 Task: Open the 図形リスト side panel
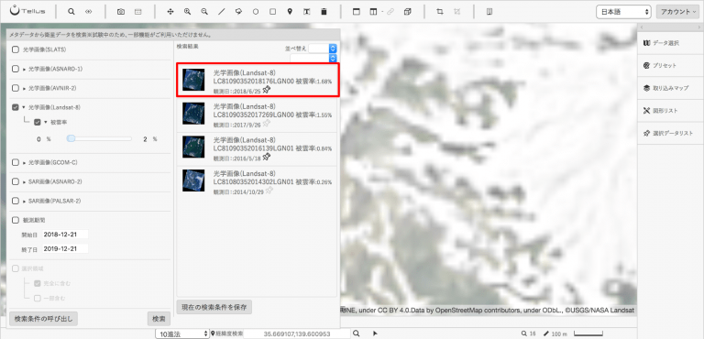670,111
